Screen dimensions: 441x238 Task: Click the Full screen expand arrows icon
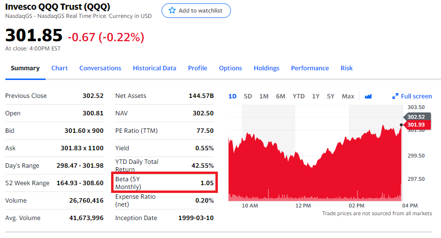click(x=395, y=96)
